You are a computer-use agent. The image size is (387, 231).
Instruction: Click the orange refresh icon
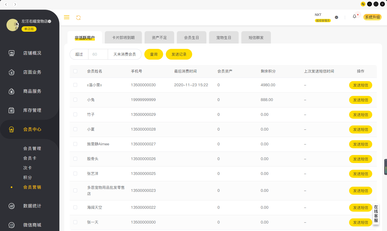tap(78, 17)
